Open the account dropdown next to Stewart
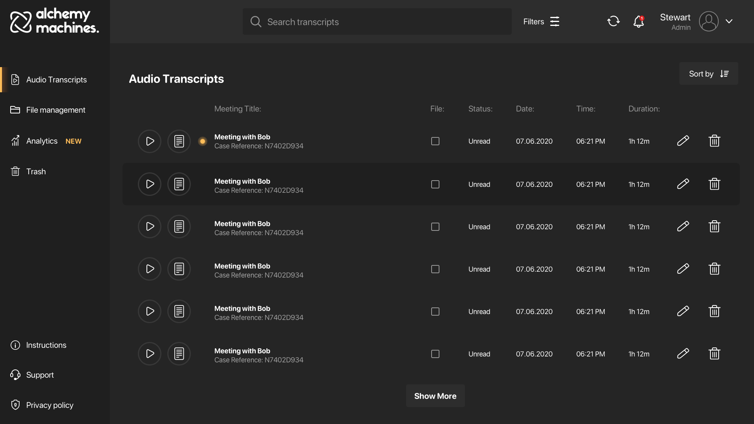Image resolution: width=754 pixels, height=424 pixels. tap(730, 21)
